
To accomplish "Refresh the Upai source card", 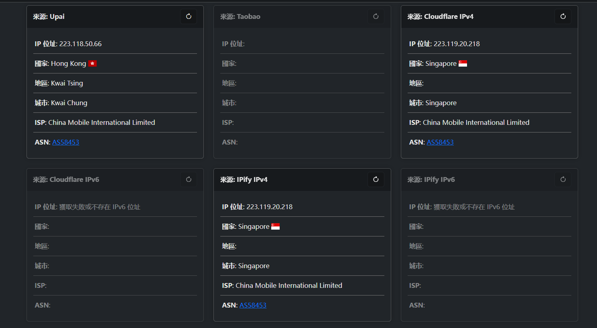I will (x=189, y=16).
